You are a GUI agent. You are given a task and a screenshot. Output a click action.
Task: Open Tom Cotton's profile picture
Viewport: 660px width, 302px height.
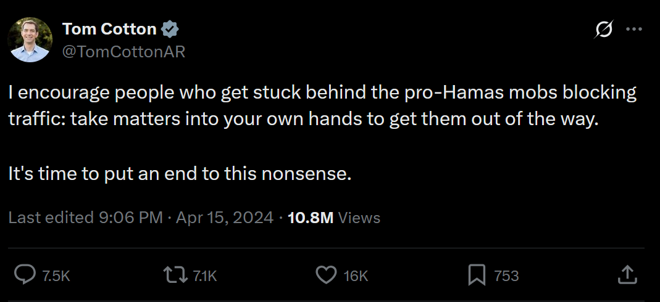click(x=30, y=41)
